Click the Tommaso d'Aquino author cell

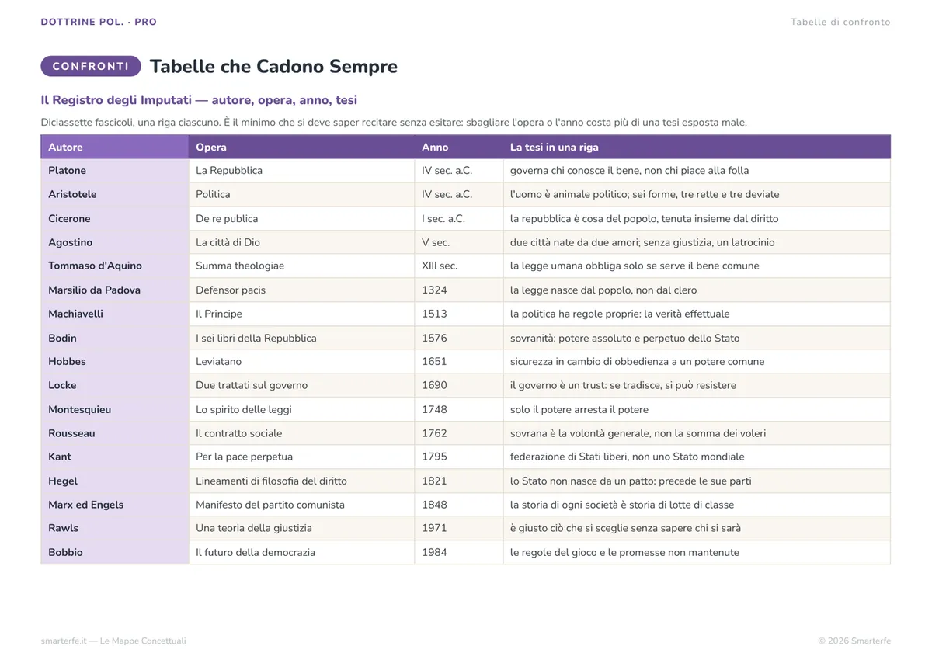114,266
